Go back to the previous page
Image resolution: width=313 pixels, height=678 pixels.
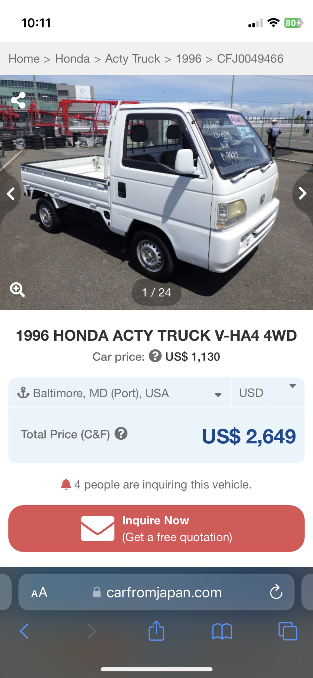coord(24,631)
